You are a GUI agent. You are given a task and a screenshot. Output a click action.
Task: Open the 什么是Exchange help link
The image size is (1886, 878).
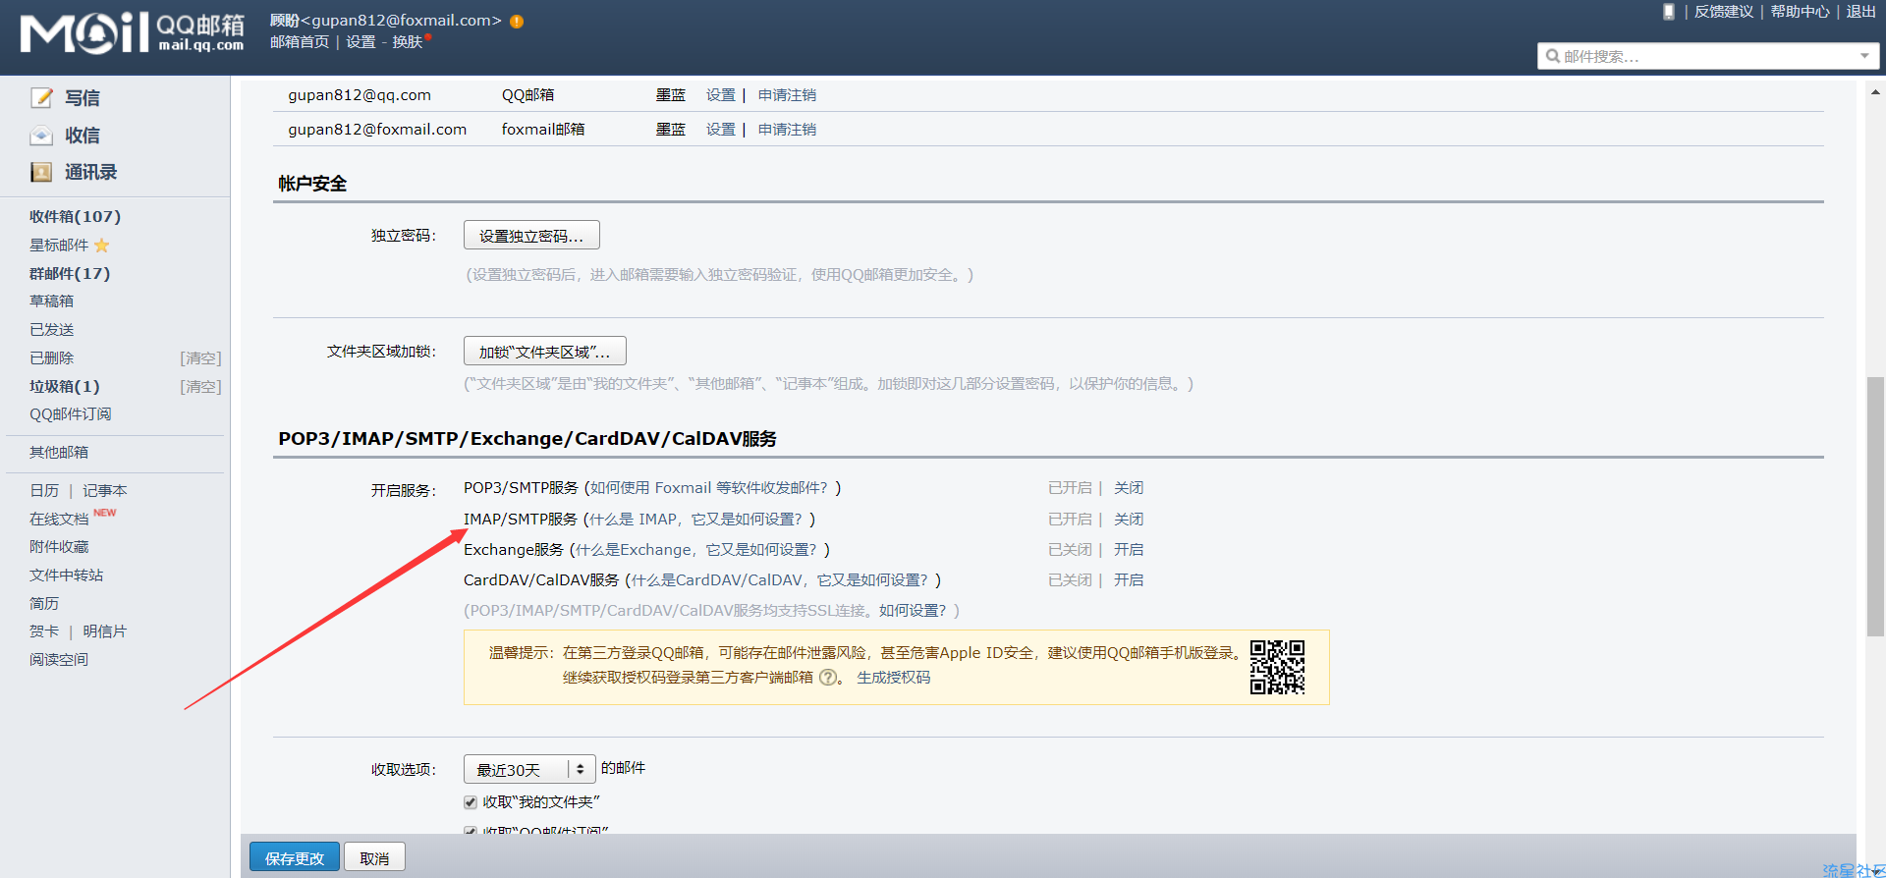(x=696, y=550)
